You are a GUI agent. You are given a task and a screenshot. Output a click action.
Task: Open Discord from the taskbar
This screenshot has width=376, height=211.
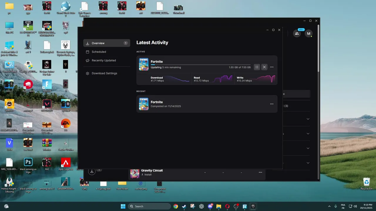tap(210, 206)
